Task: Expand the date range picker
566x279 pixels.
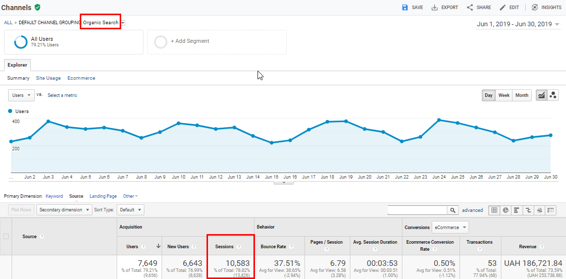Action: [x=519, y=24]
